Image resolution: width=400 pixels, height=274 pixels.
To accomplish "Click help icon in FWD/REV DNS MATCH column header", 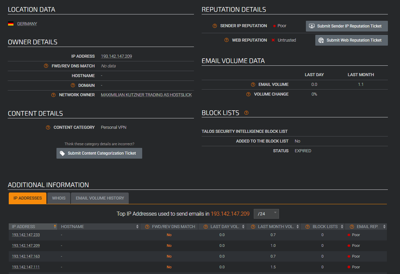I will pyautogui.click(x=147, y=227).
